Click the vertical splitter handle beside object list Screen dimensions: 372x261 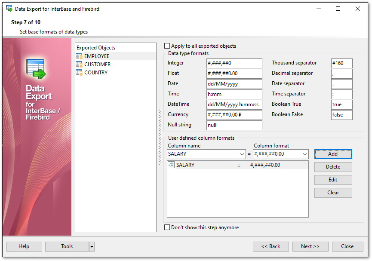(x=160, y=138)
